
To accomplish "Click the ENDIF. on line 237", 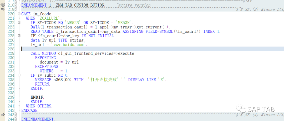I will (37, 88).
